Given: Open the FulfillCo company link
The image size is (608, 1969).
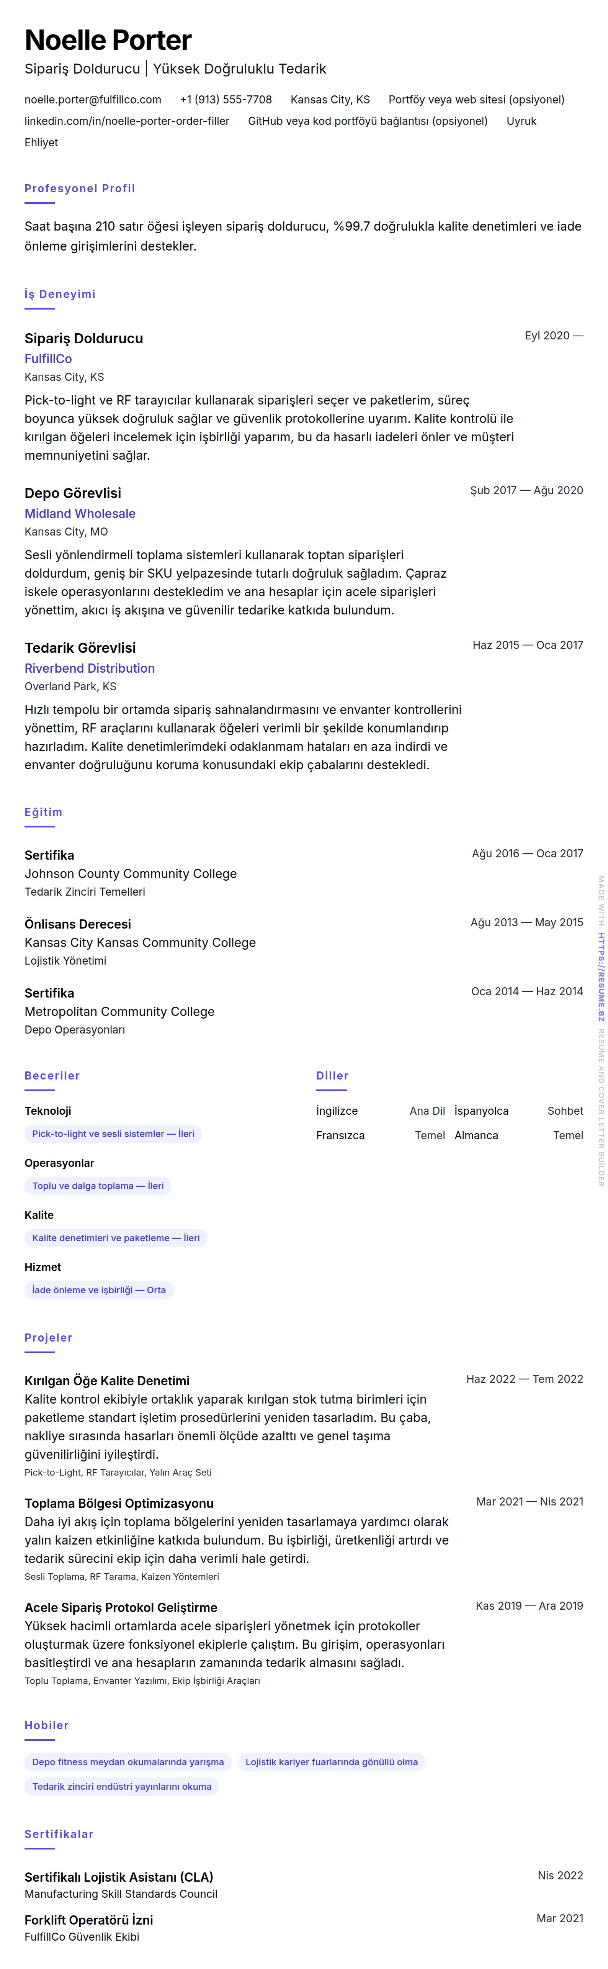Looking at the screenshot, I should (x=48, y=359).
